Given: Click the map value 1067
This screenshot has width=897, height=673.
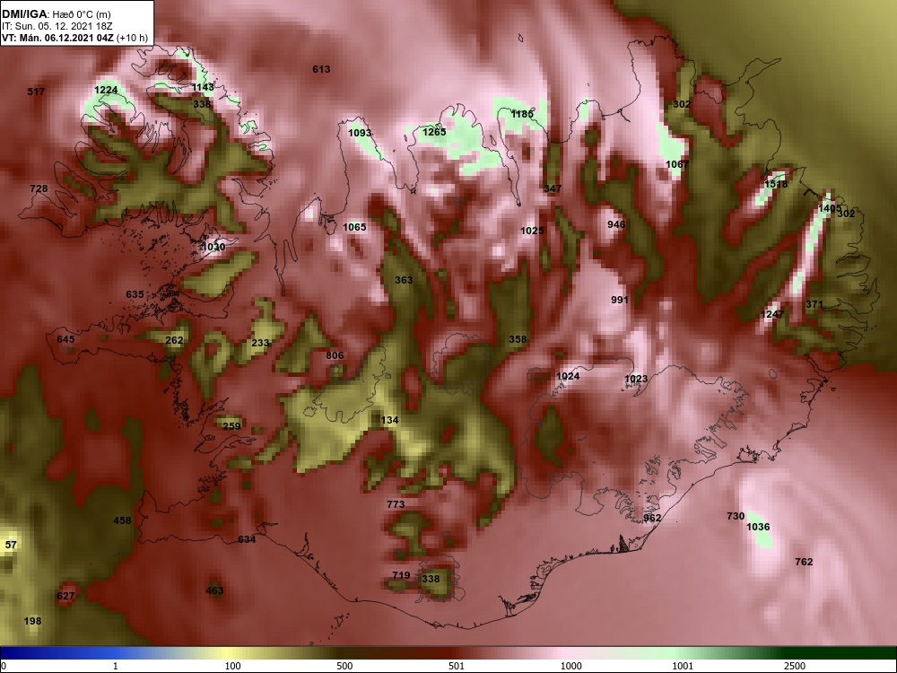Looking at the screenshot, I should click(677, 164).
